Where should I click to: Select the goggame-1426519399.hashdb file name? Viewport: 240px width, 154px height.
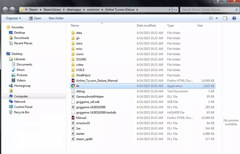coord(96,113)
